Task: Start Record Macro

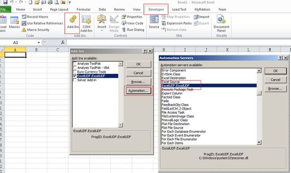Action: [x=35, y=17]
